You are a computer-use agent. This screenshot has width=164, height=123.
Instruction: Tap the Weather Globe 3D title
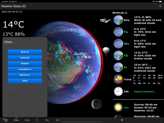point(13,6)
